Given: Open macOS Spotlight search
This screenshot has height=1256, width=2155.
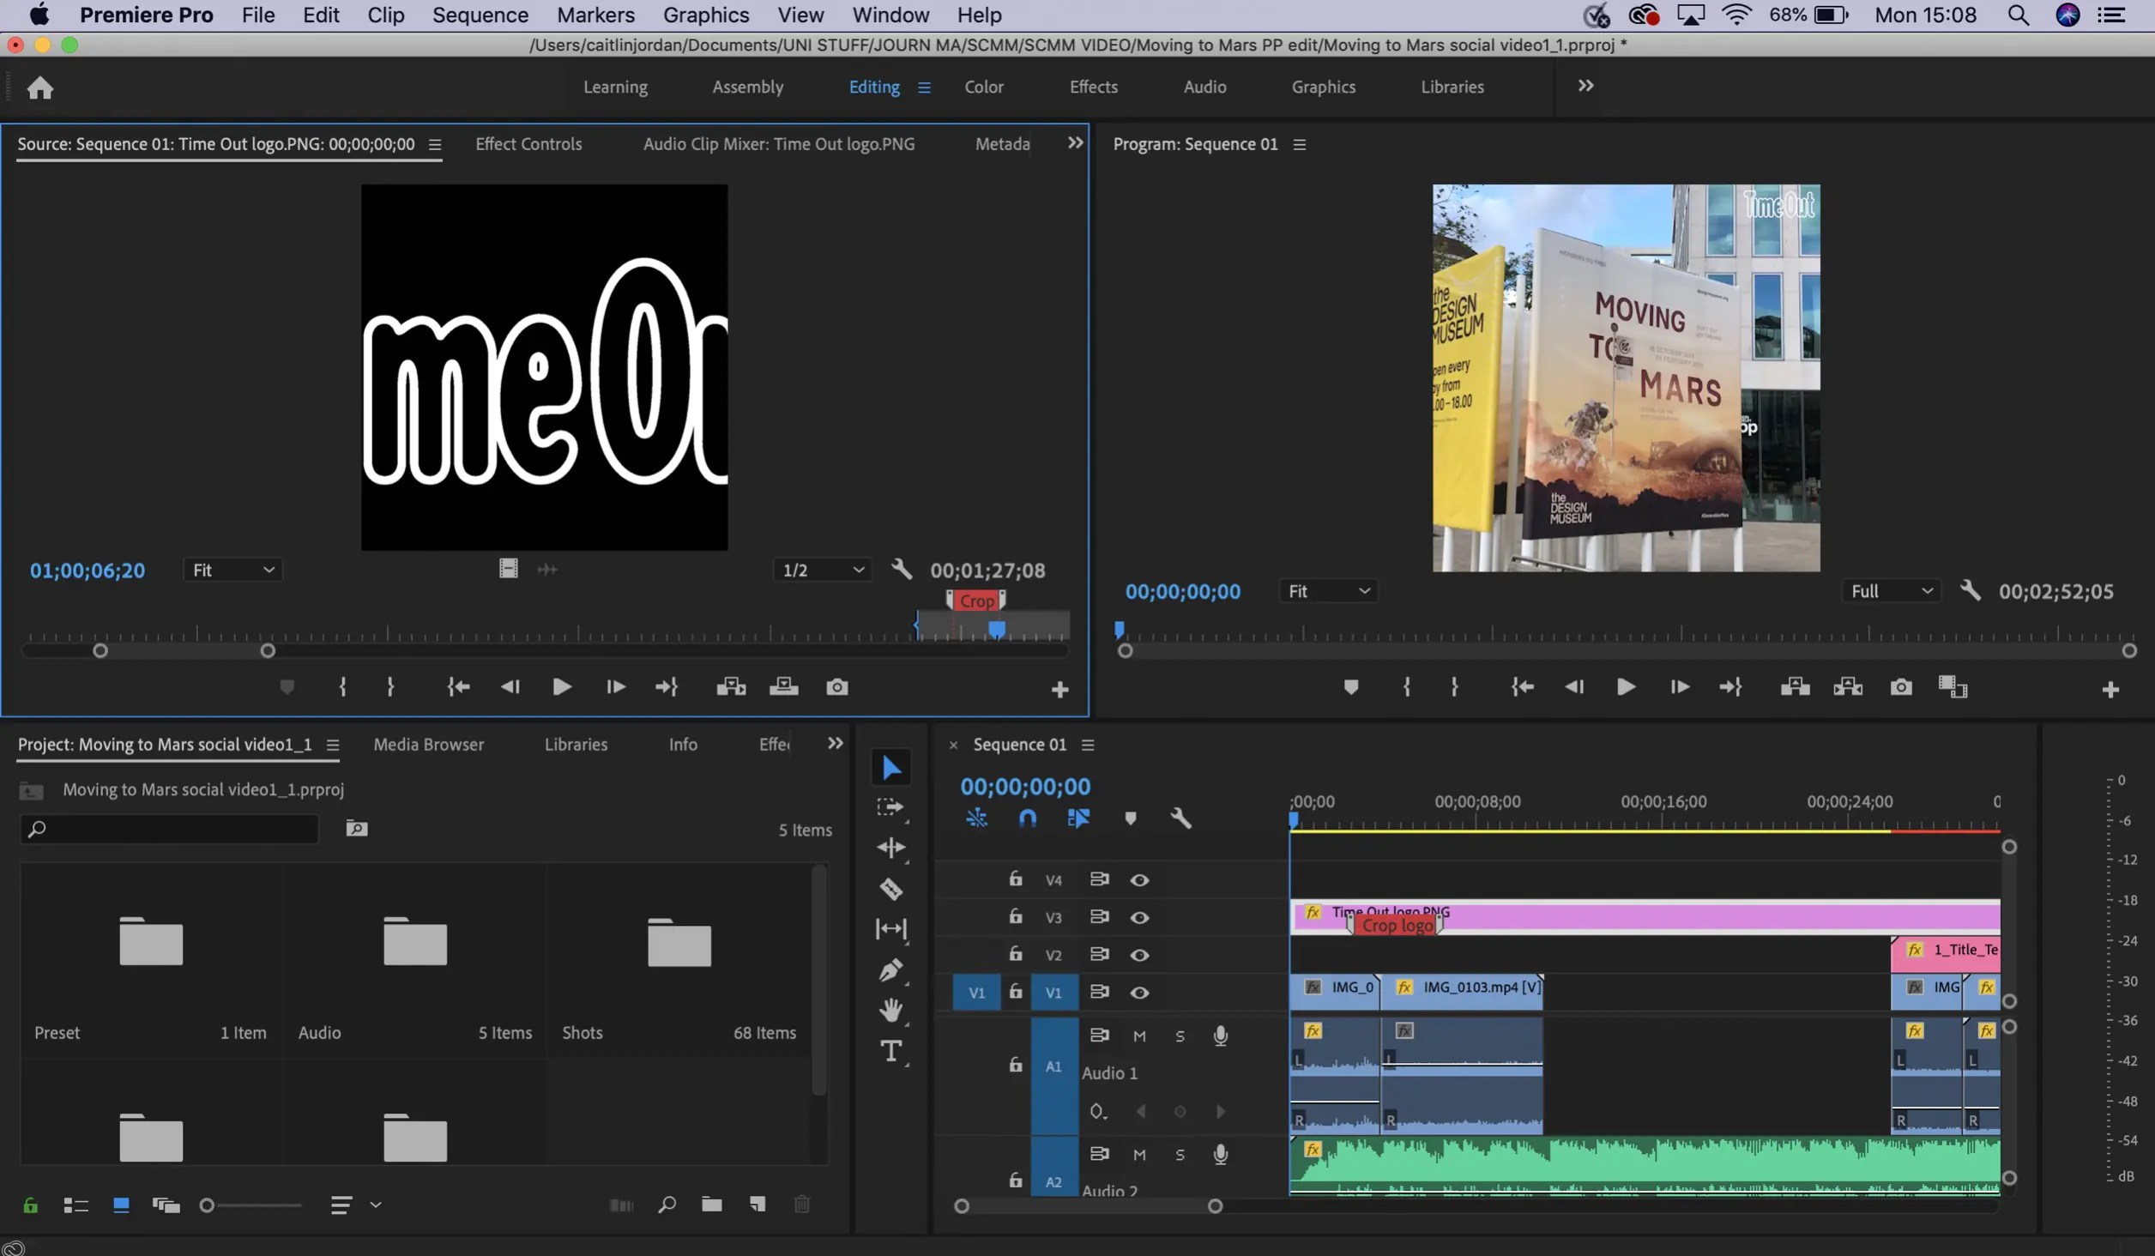Looking at the screenshot, I should 2019,15.
